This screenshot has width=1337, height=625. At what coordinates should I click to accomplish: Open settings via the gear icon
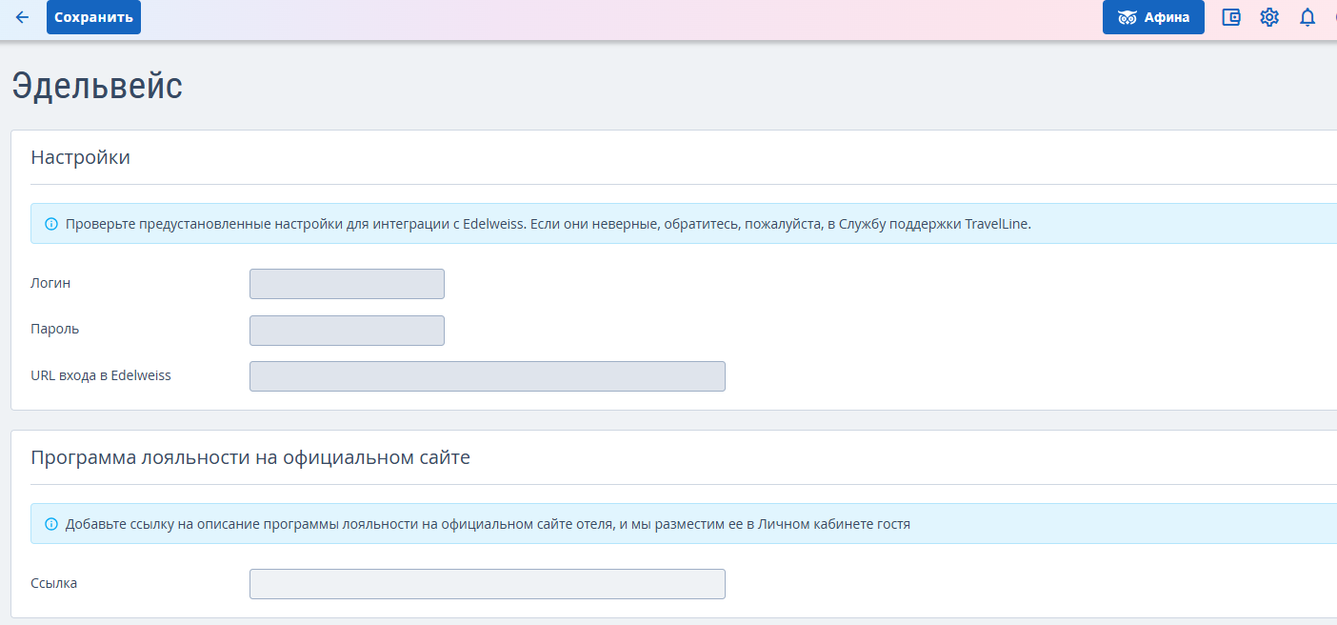[x=1269, y=17]
